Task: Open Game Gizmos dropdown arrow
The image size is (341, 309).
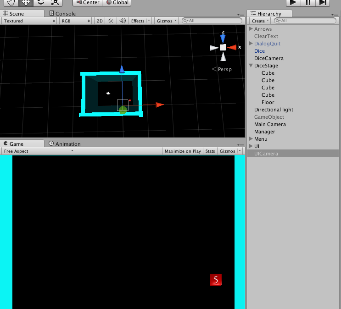Action: point(240,151)
